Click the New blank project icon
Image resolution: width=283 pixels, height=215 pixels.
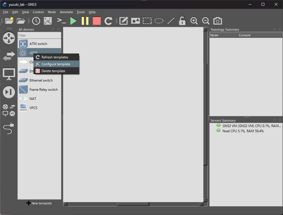tap(9, 21)
